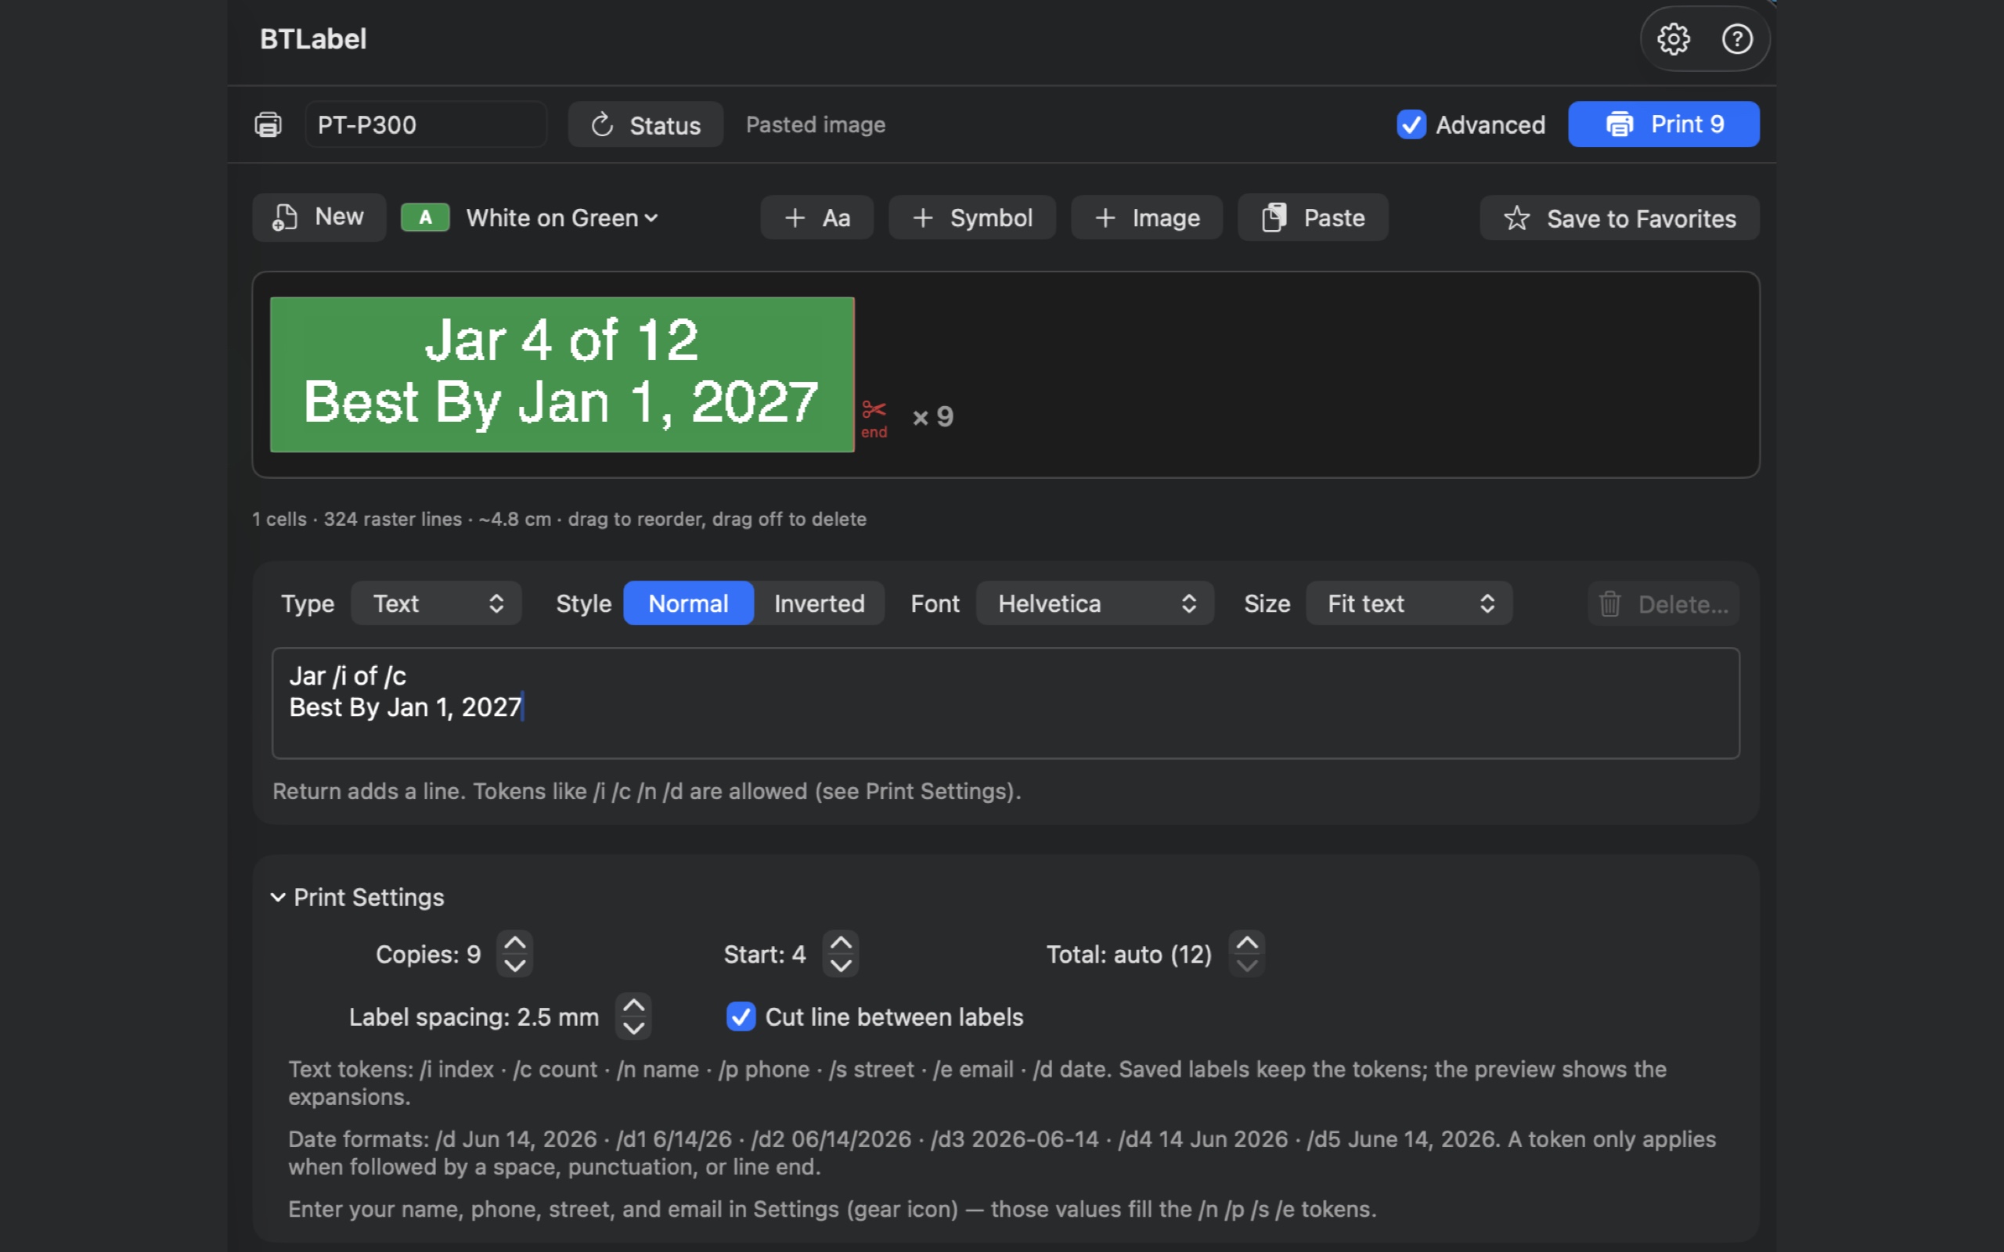Click the Print 9 button

coord(1663,124)
